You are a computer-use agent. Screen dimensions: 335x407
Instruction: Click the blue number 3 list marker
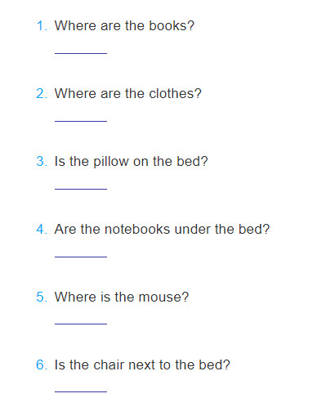click(42, 161)
